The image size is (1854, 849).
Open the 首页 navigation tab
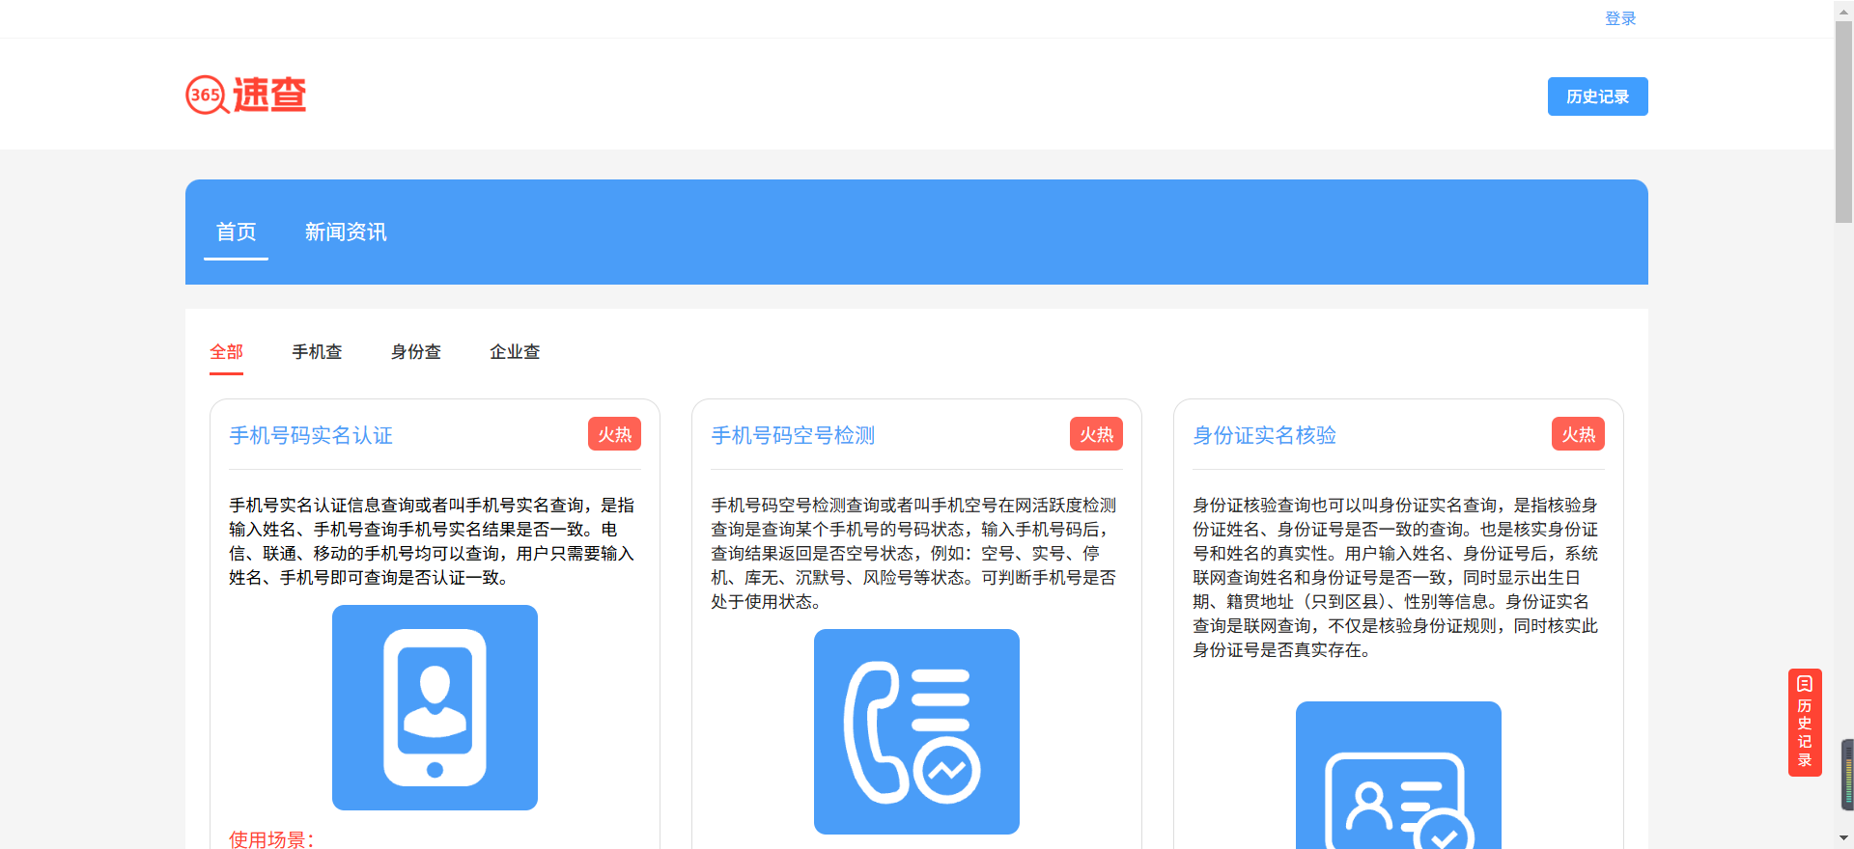click(236, 233)
